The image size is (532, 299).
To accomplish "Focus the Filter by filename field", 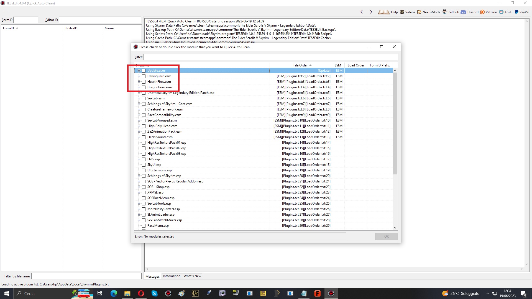I will click(x=86, y=276).
